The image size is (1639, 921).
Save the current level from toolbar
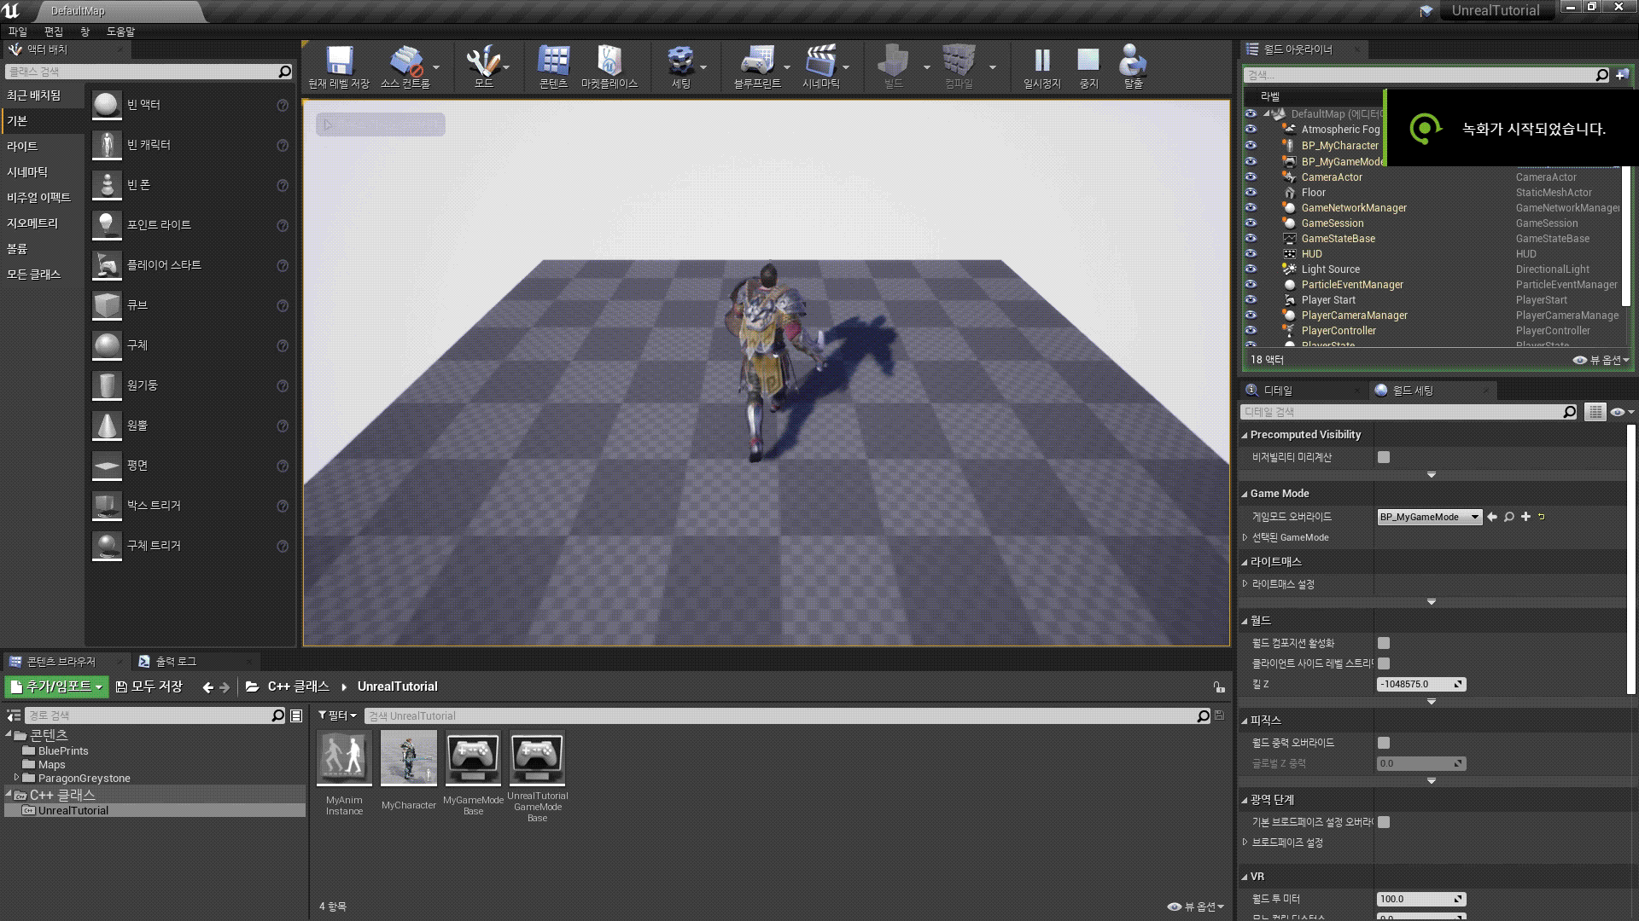point(339,67)
